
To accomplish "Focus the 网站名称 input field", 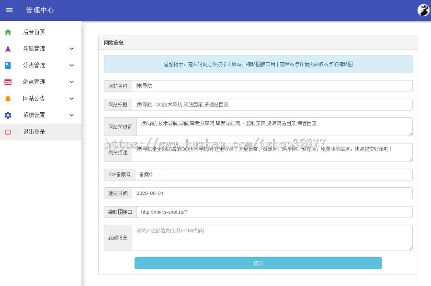I will pos(272,86).
